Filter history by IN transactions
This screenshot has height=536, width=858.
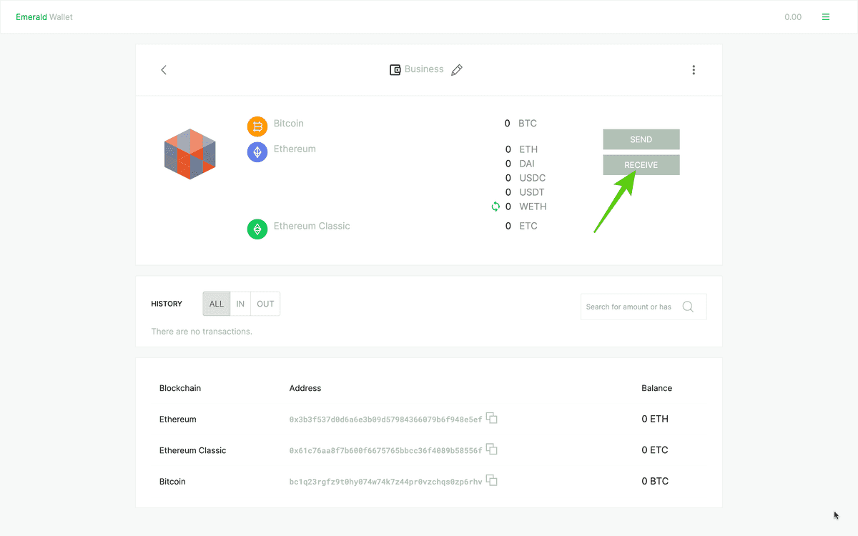point(240,304)
